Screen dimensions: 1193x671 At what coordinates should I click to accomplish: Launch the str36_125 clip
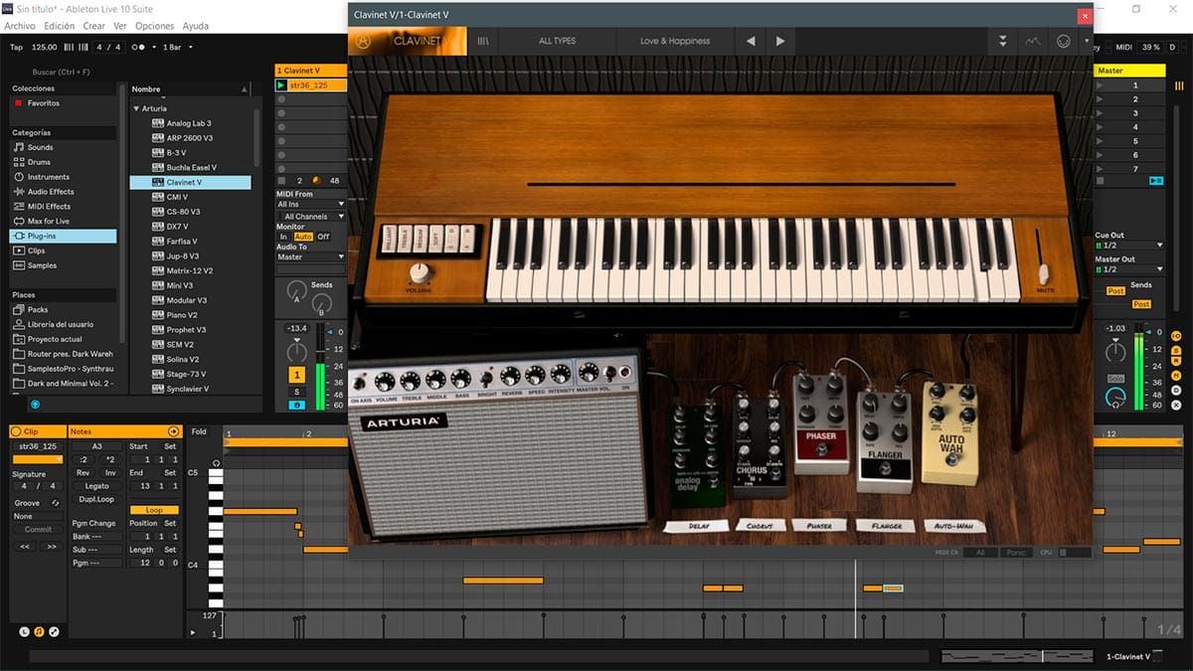pyautogui.click(x=281, y=85)
